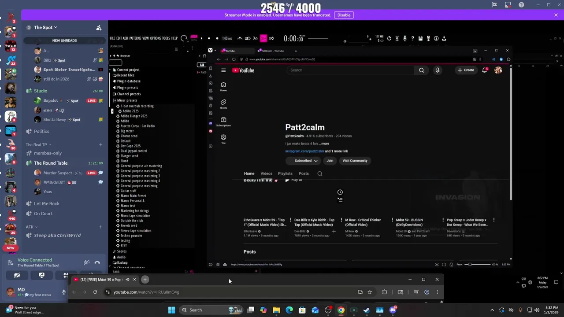
Task: Click the Discord disconnect call icon
Action: [97, 263]
